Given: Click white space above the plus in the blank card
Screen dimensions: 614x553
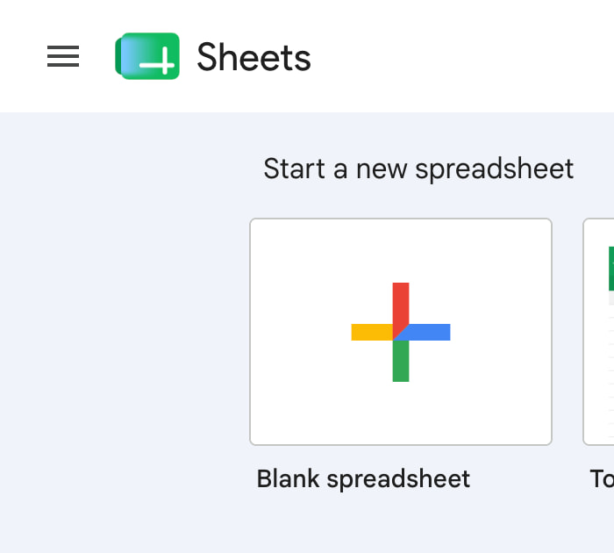Looking at the screenshot, I should click(401, 251).
